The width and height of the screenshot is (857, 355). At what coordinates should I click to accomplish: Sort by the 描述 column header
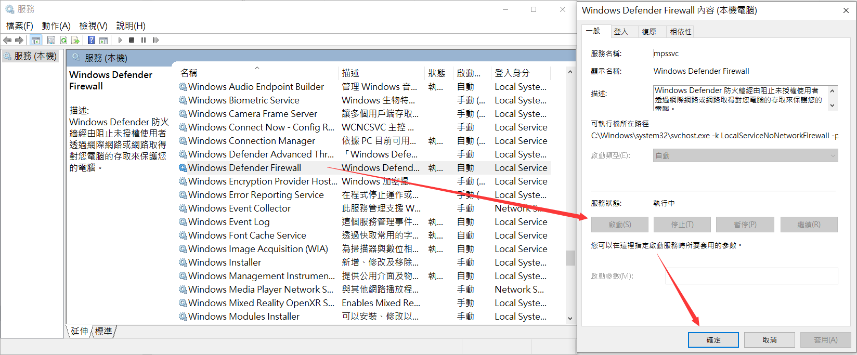381,73
